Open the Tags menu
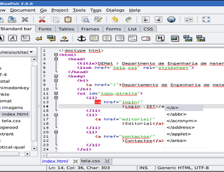 point(96,10)
